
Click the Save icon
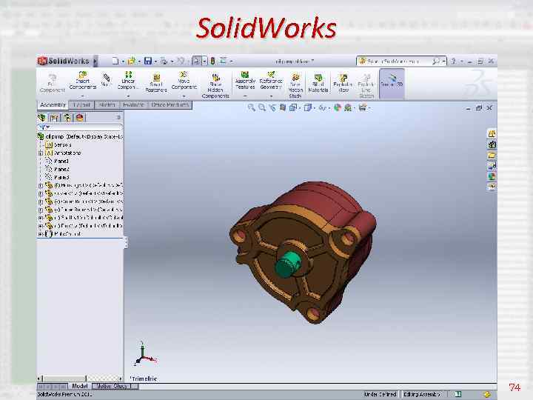tap(148, 61)
